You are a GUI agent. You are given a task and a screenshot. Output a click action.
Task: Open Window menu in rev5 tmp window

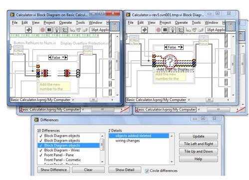[x=211, y=22]
